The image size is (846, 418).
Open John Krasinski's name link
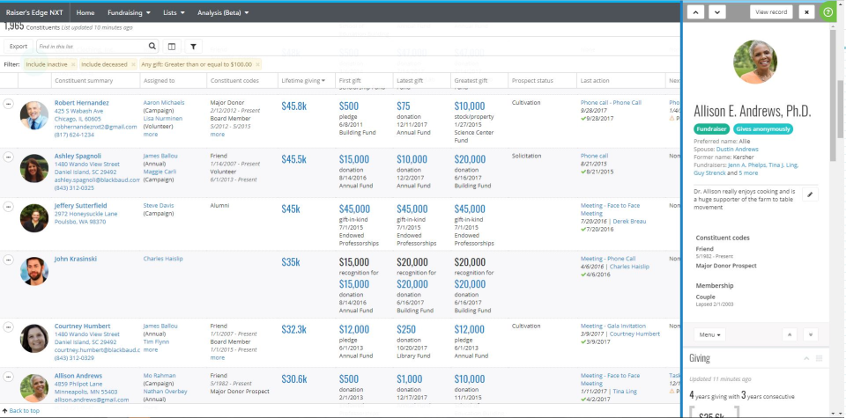(76, 259)
